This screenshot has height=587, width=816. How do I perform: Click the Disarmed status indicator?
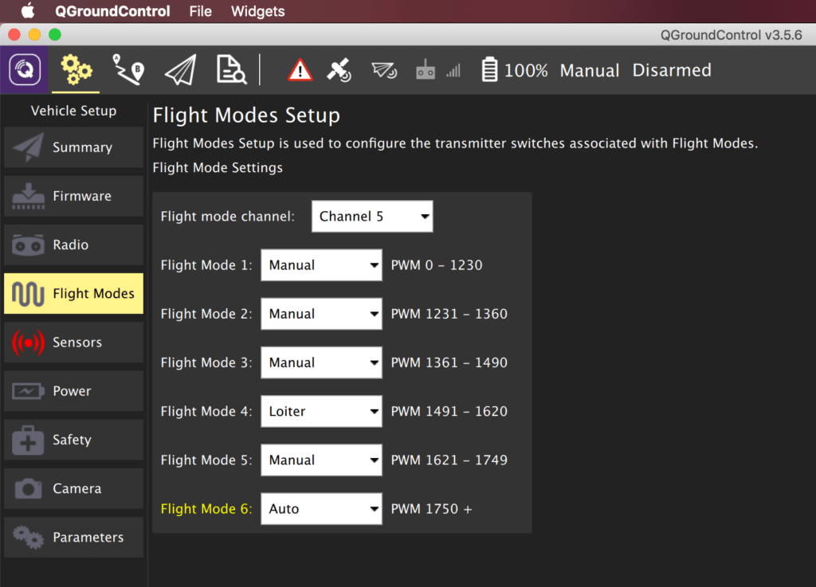point(672,70)
